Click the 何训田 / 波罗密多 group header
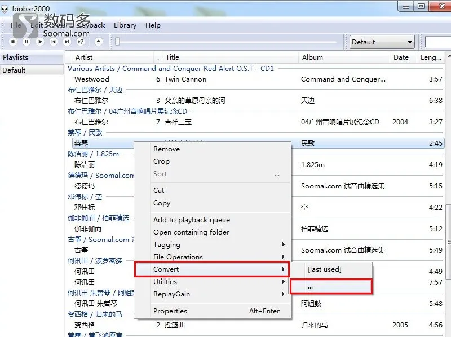Image resolution: width=451 pixels, height=337 pixels. click(95, 260)
